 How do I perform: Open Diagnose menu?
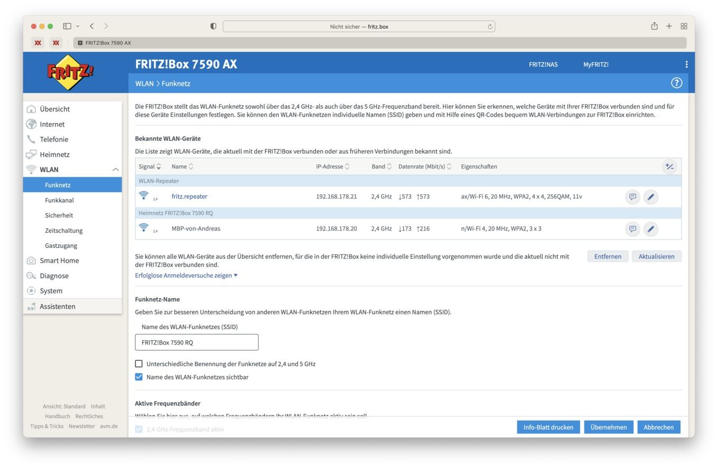[72, 276]
